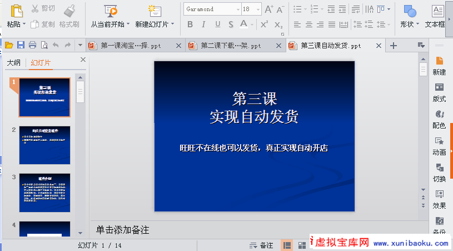Open the 版式 layout sidebar panel
Viewport: 453px width, 251px height.
coord(439,92)
